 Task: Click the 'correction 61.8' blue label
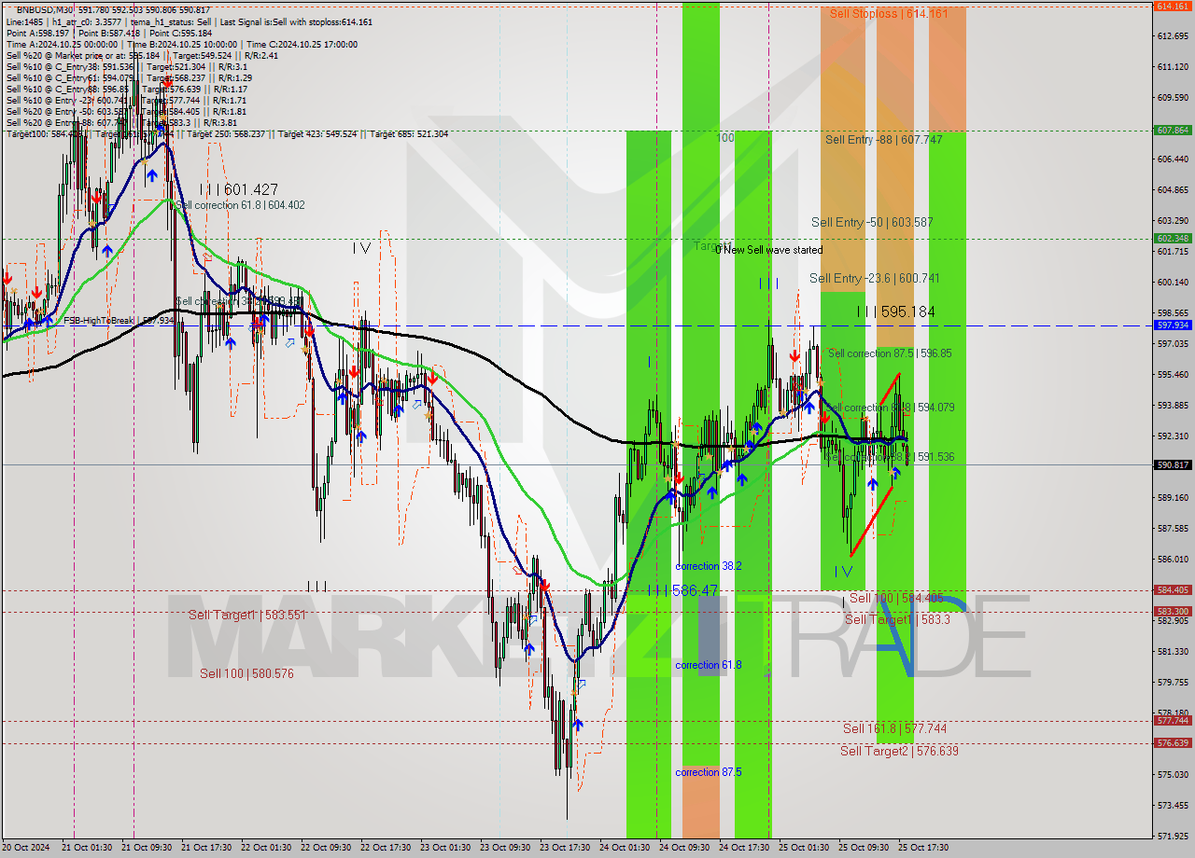pyautogui.click(x=709, y=665)
